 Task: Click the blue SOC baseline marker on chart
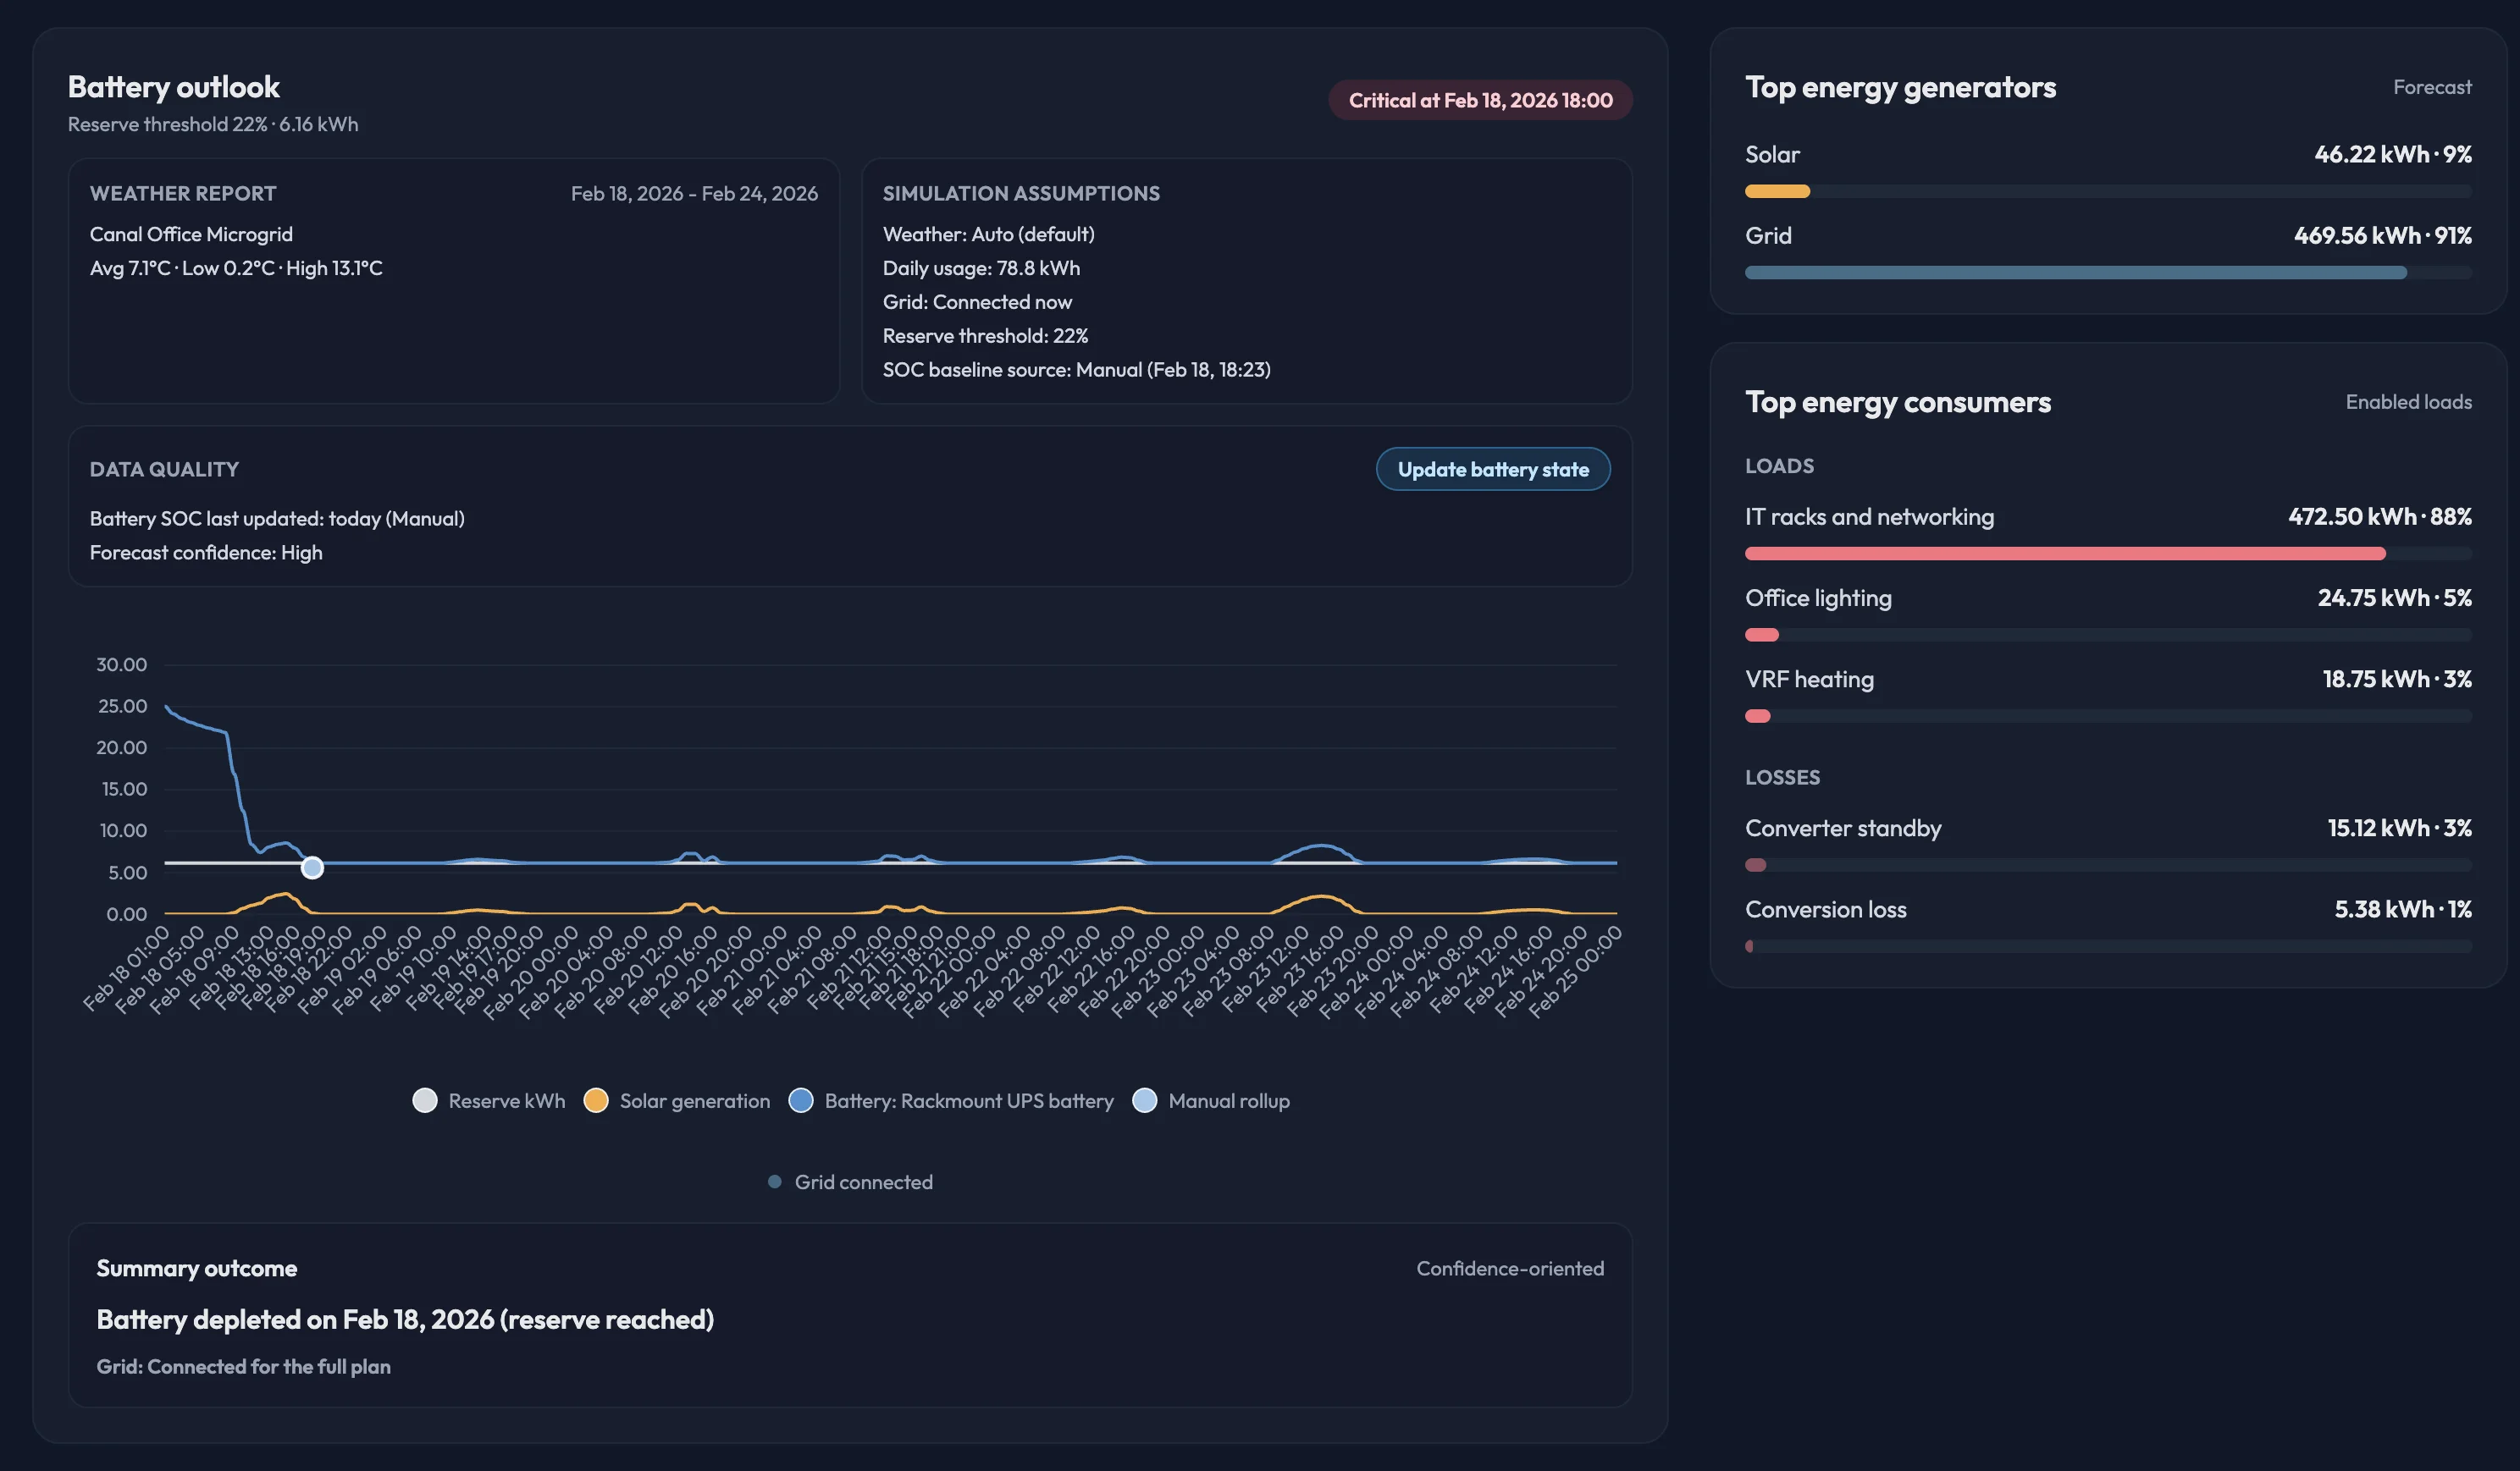(312, 868)
